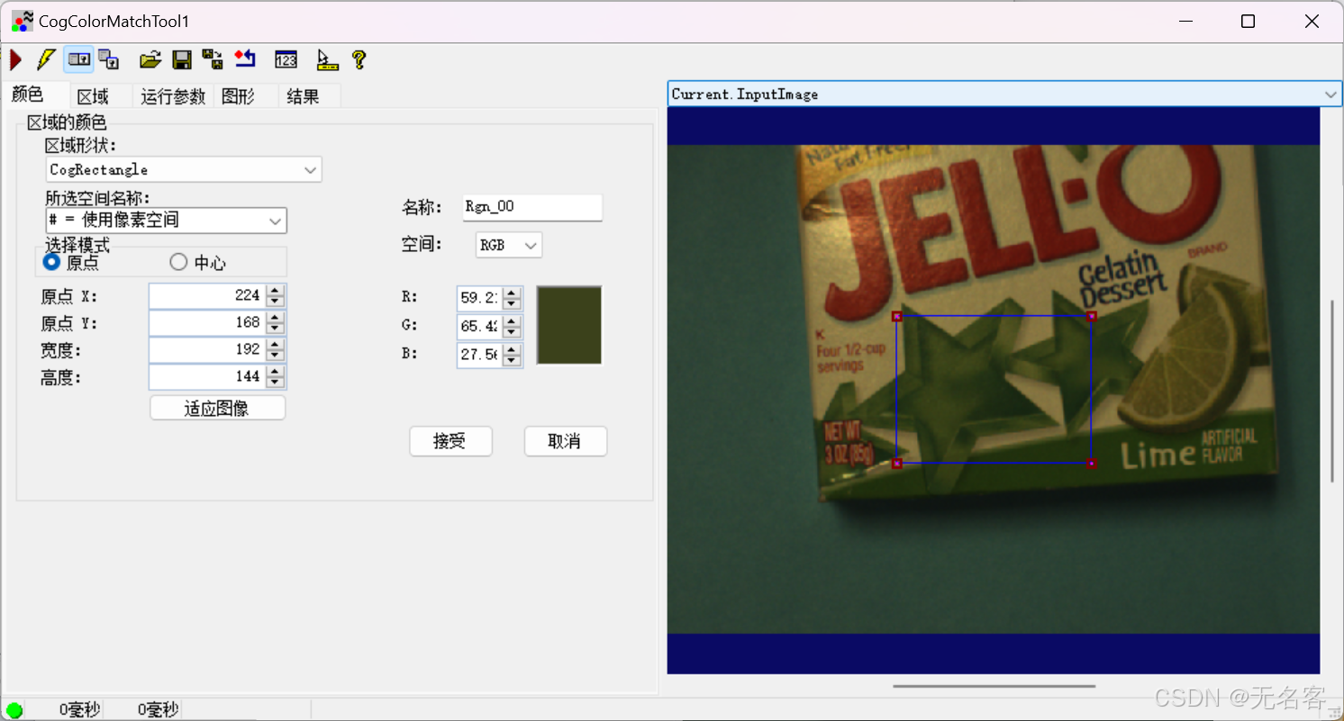Click the reset tool icon with red dot
This screenshot has height=721, width=1344.
click(245, 60)
